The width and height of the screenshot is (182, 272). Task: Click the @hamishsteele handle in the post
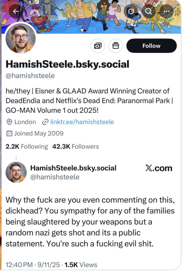55,177
